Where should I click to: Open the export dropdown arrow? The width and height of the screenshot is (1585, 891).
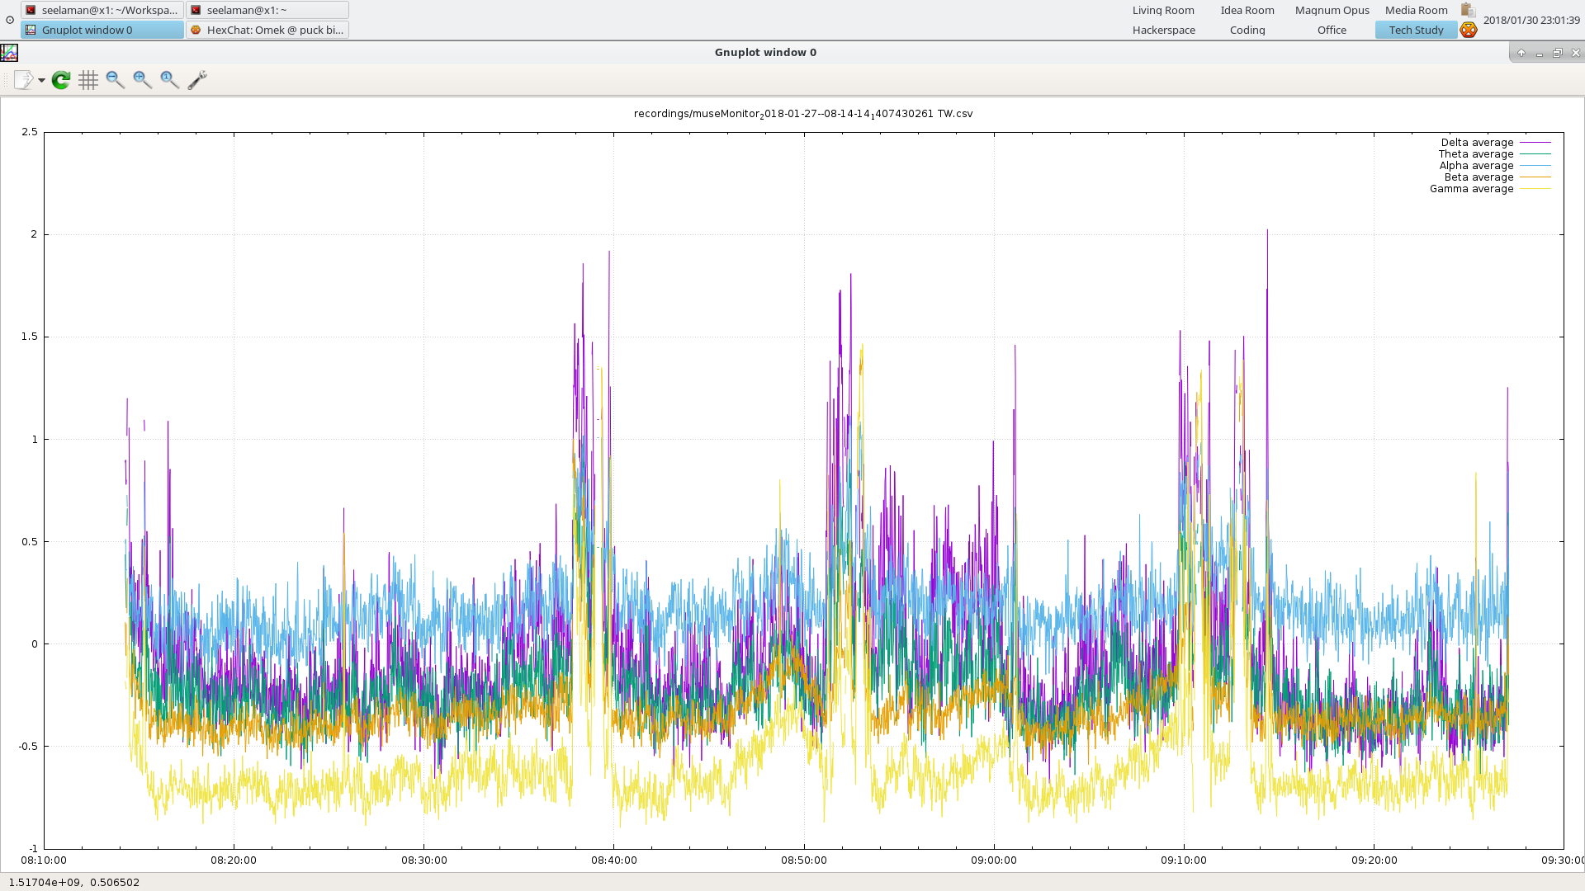pyautogui.click(x=41, y=80)
